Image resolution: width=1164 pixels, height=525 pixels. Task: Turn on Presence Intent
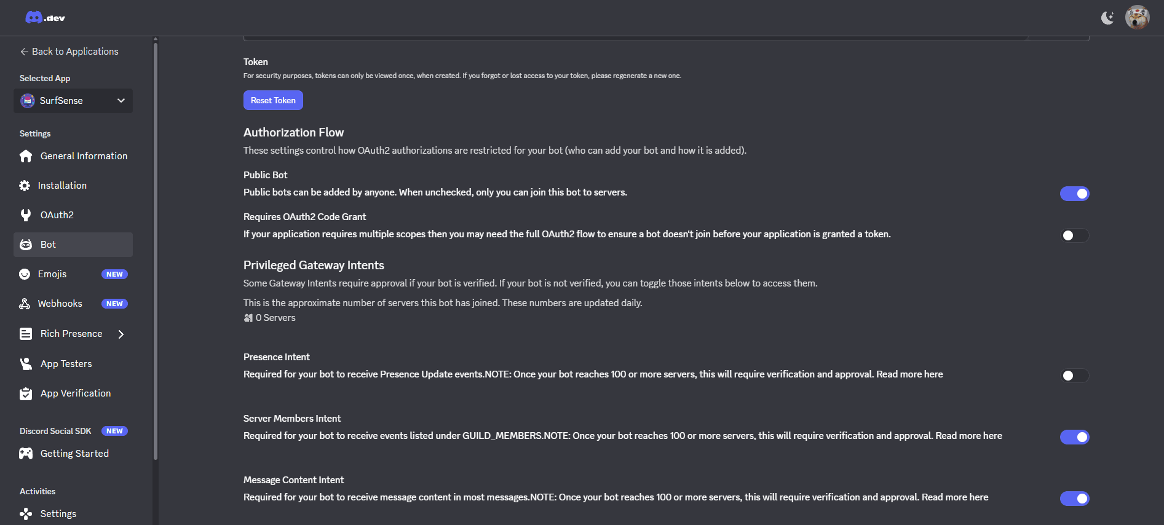(x=1074, y=375)
